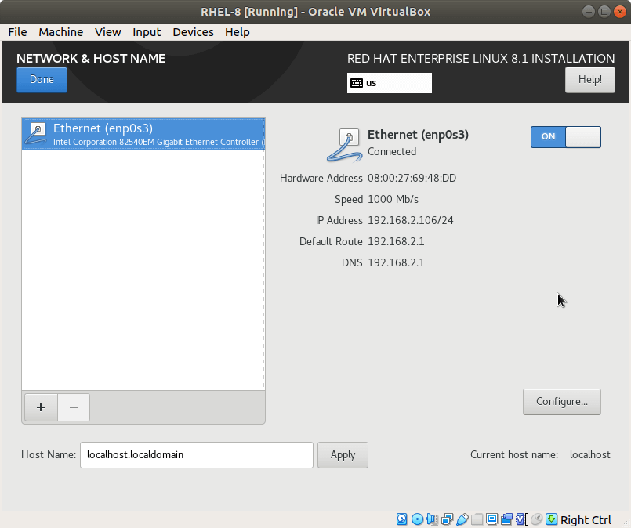Click the green host key arrow icon
Screen dimensions: 631x528
[x=551, y=519]
